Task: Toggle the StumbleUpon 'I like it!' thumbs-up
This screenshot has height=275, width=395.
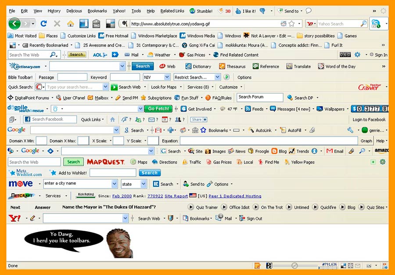Action: pyautogui.click(x=238, y=11)
